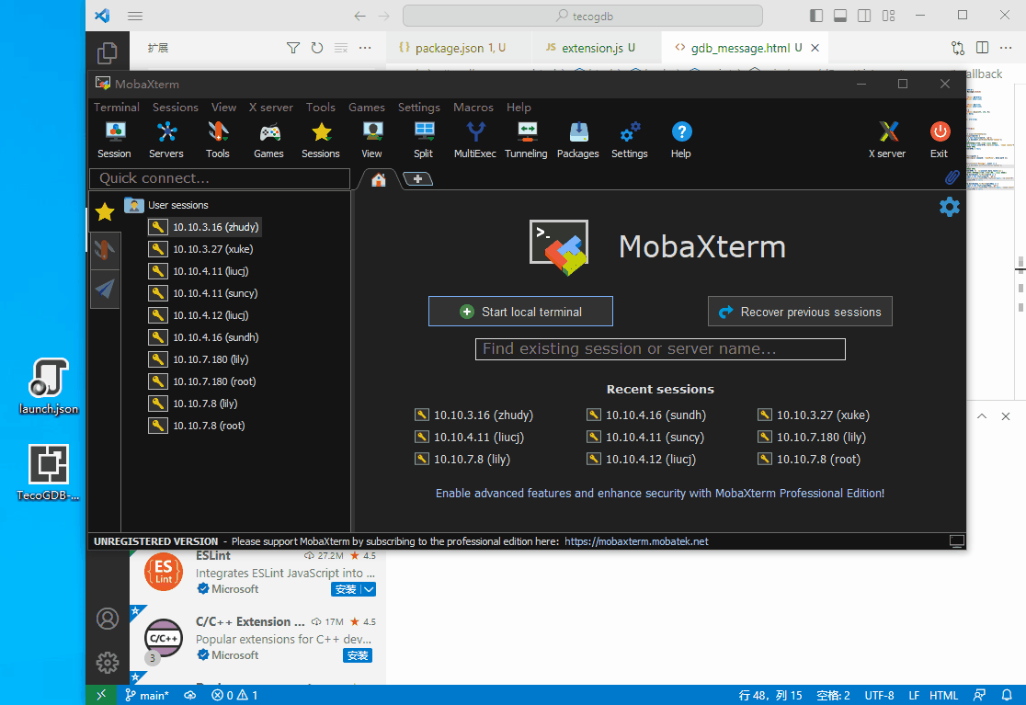
Task: Click the Professional Edition promotion link
Action: pos(660,493)
